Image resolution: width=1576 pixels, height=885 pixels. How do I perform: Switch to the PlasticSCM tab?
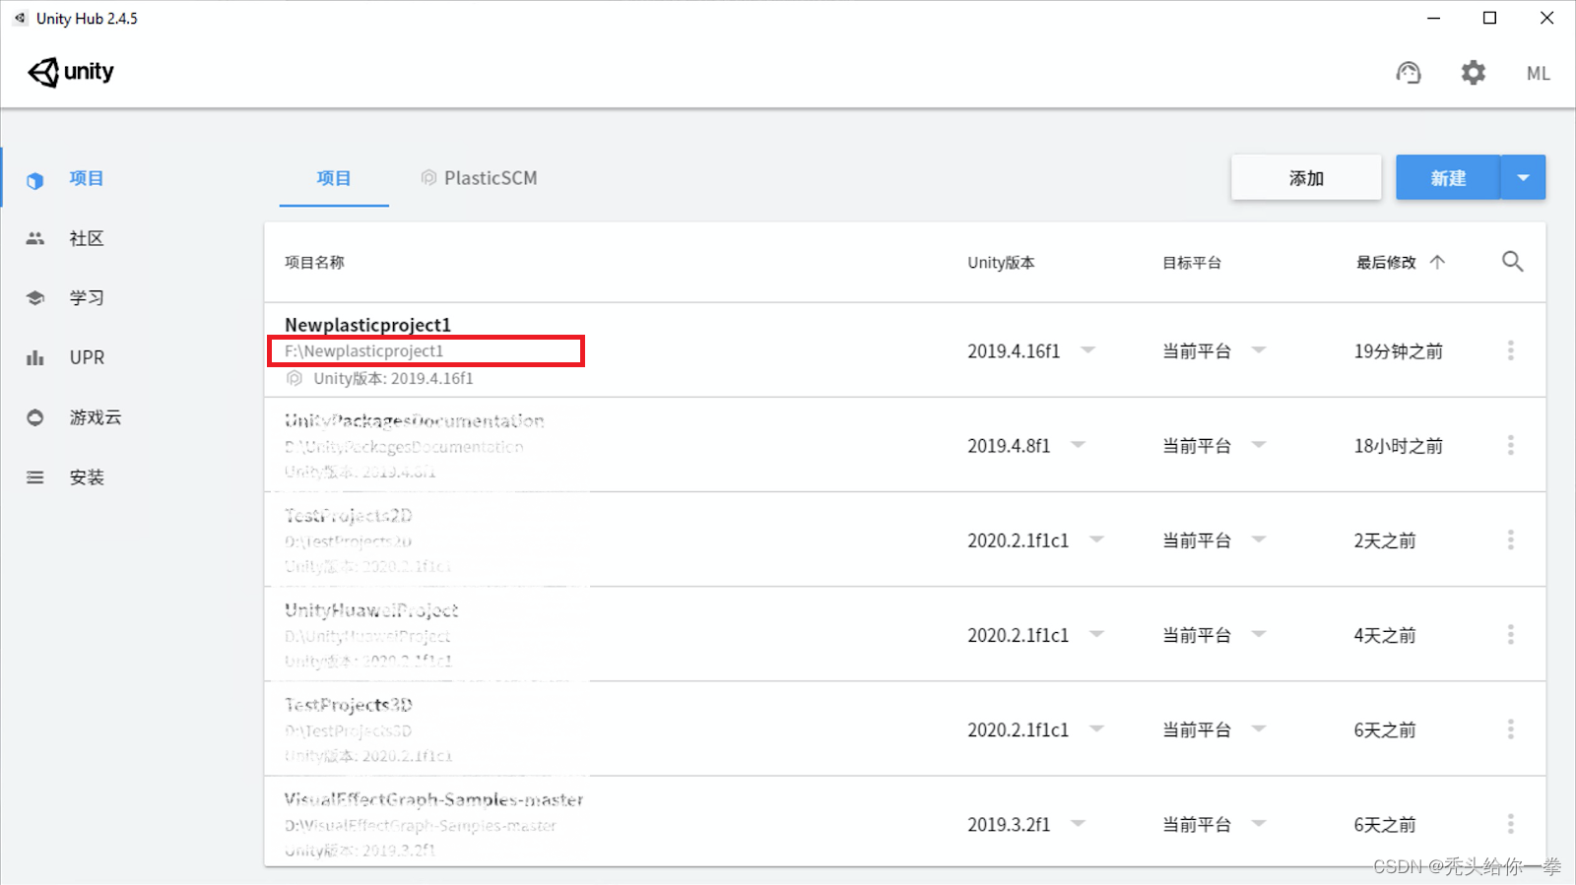[x=480, y=178]
